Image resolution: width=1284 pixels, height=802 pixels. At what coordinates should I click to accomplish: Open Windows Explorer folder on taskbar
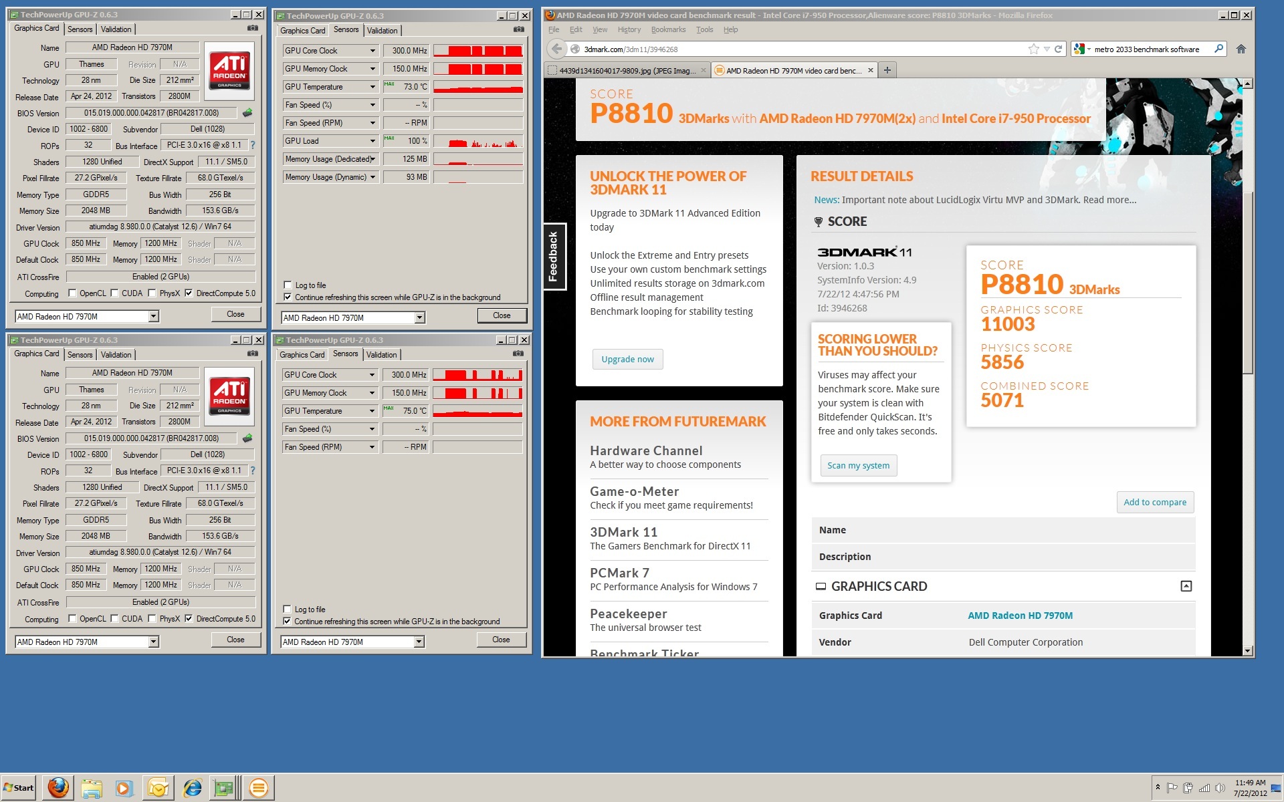(92, 788)
